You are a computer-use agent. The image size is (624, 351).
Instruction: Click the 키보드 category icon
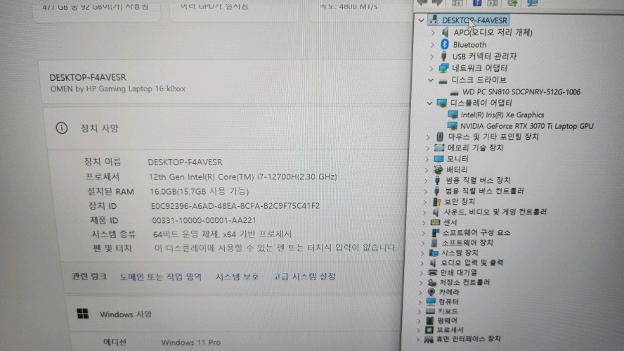coord(430,311)
